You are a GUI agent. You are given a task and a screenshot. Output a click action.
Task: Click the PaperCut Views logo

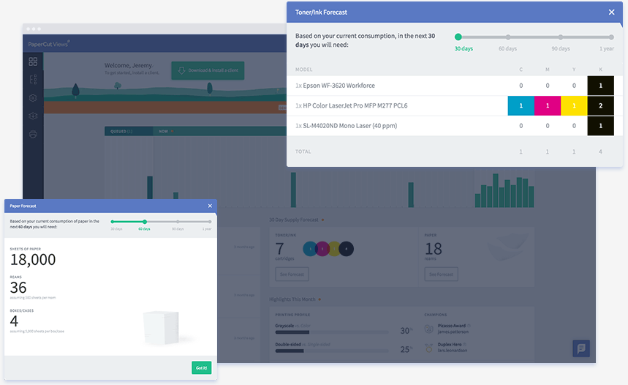(49, 44)
